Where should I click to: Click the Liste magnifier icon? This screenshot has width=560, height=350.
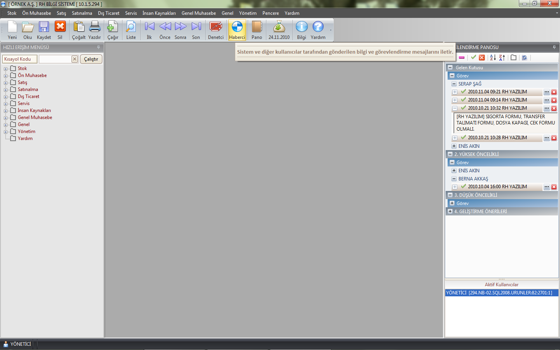131,30
